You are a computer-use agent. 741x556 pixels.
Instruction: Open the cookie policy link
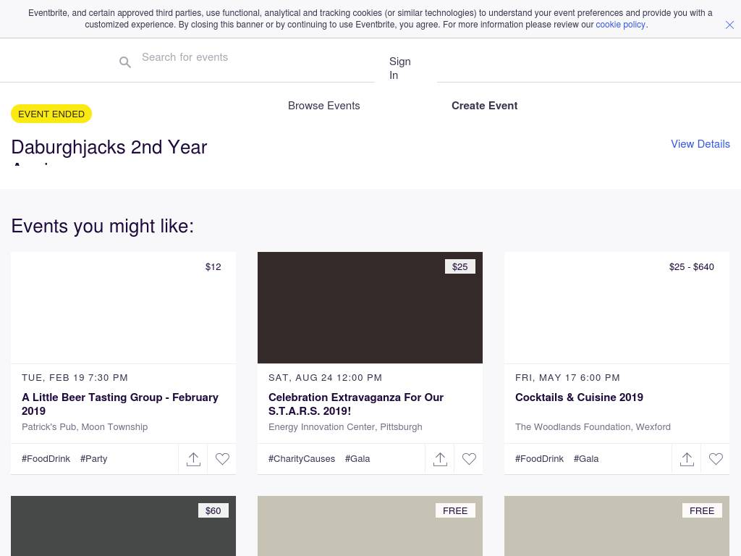coord(620,25)
